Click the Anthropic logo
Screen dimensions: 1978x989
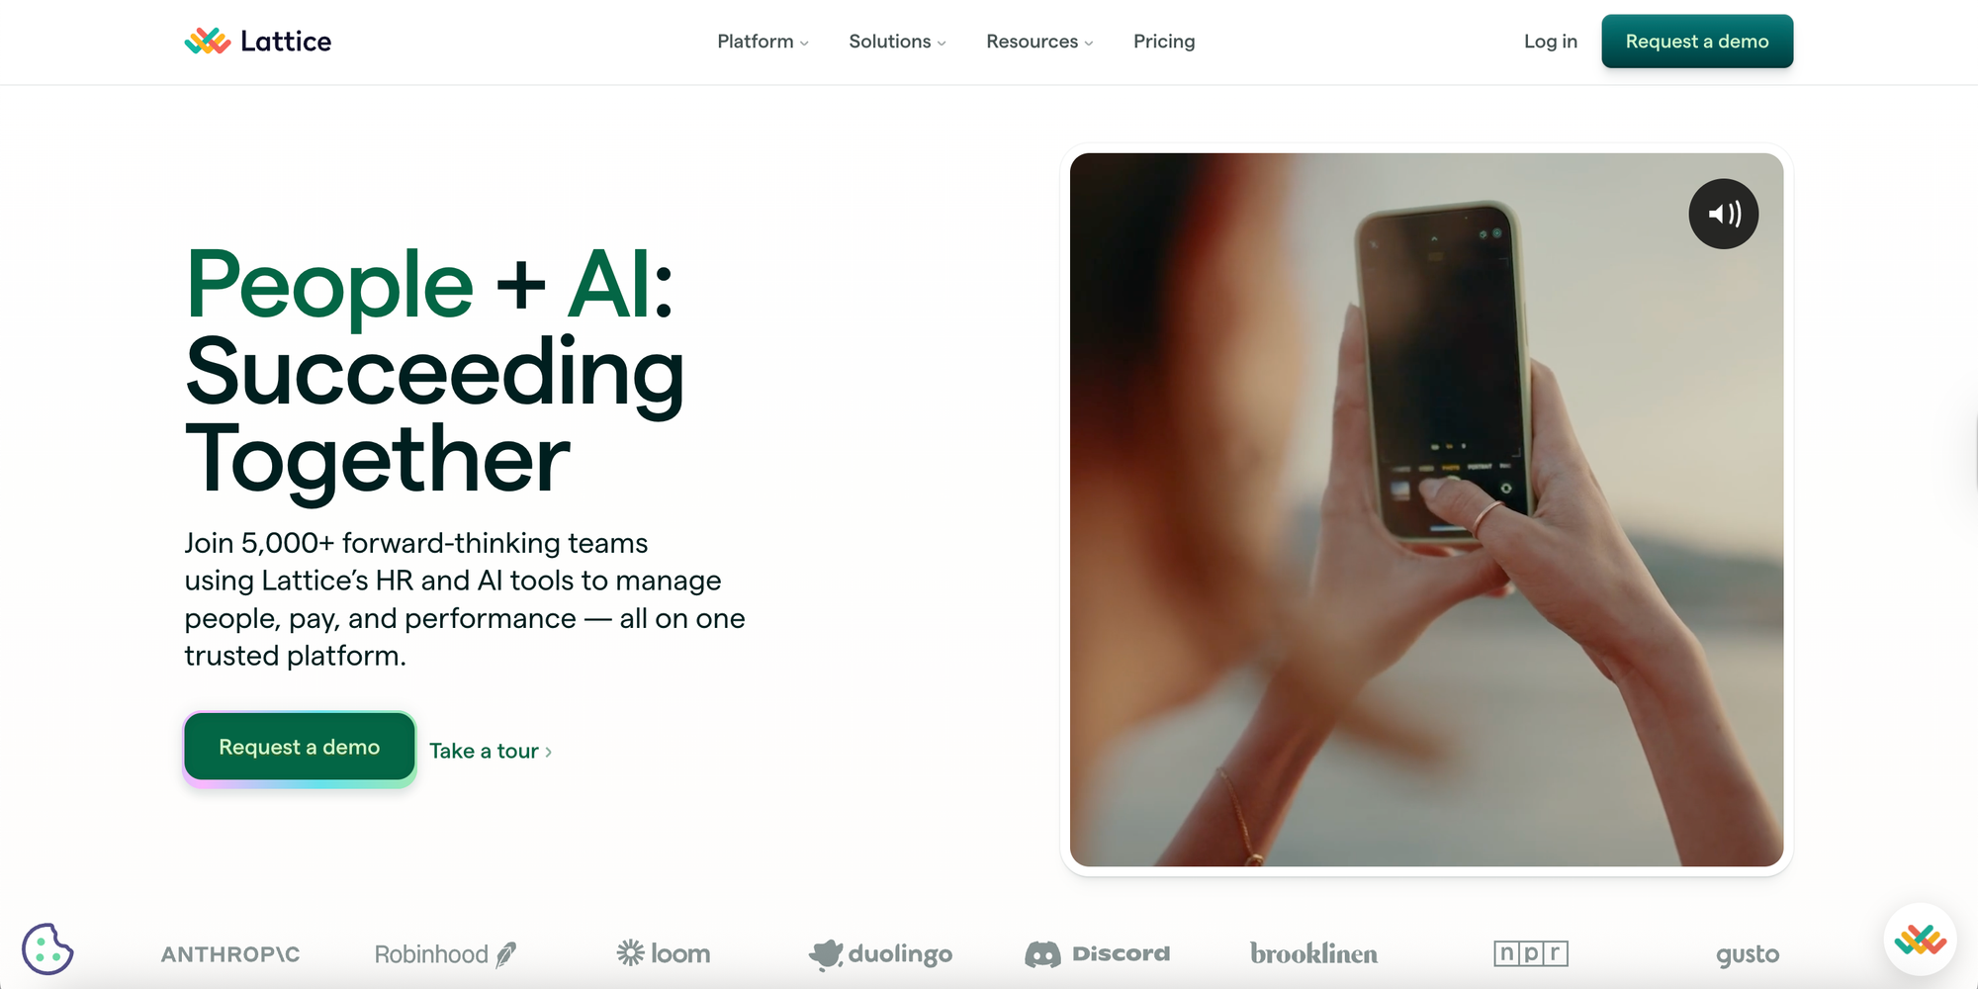230,954
